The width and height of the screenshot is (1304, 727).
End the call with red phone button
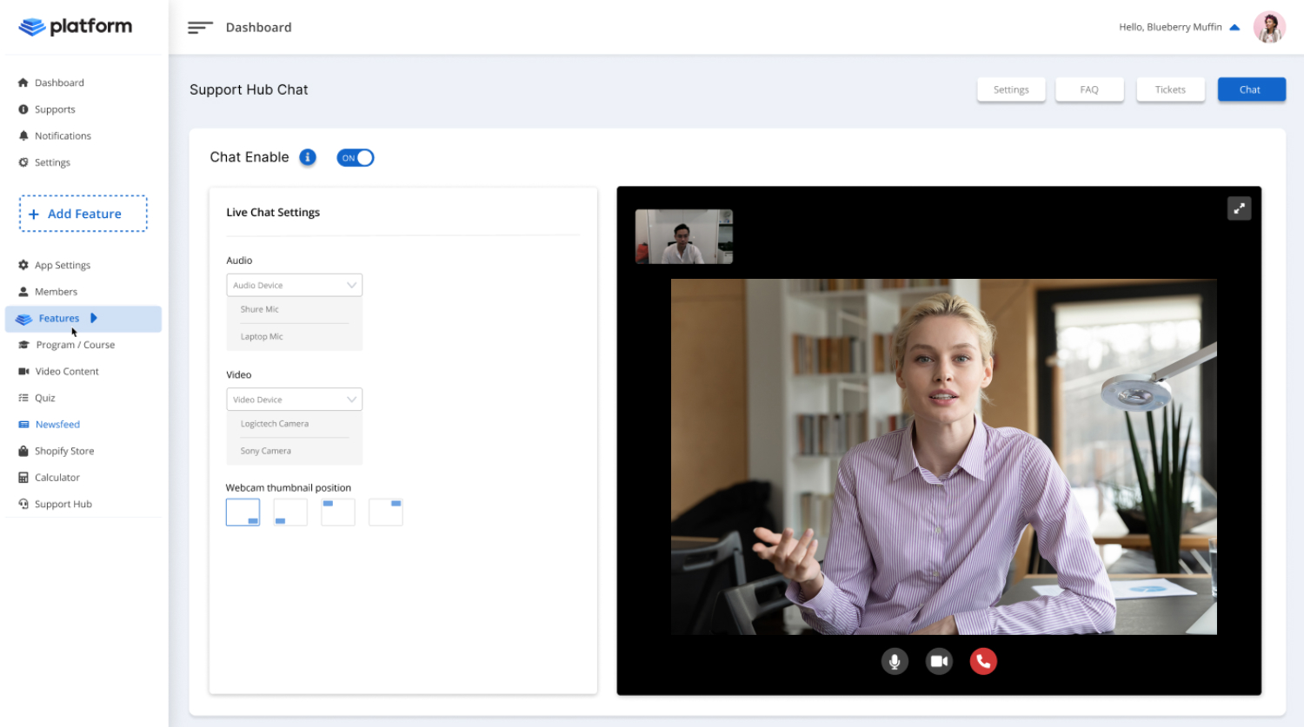pyautogui.click(x=983, y=662)
